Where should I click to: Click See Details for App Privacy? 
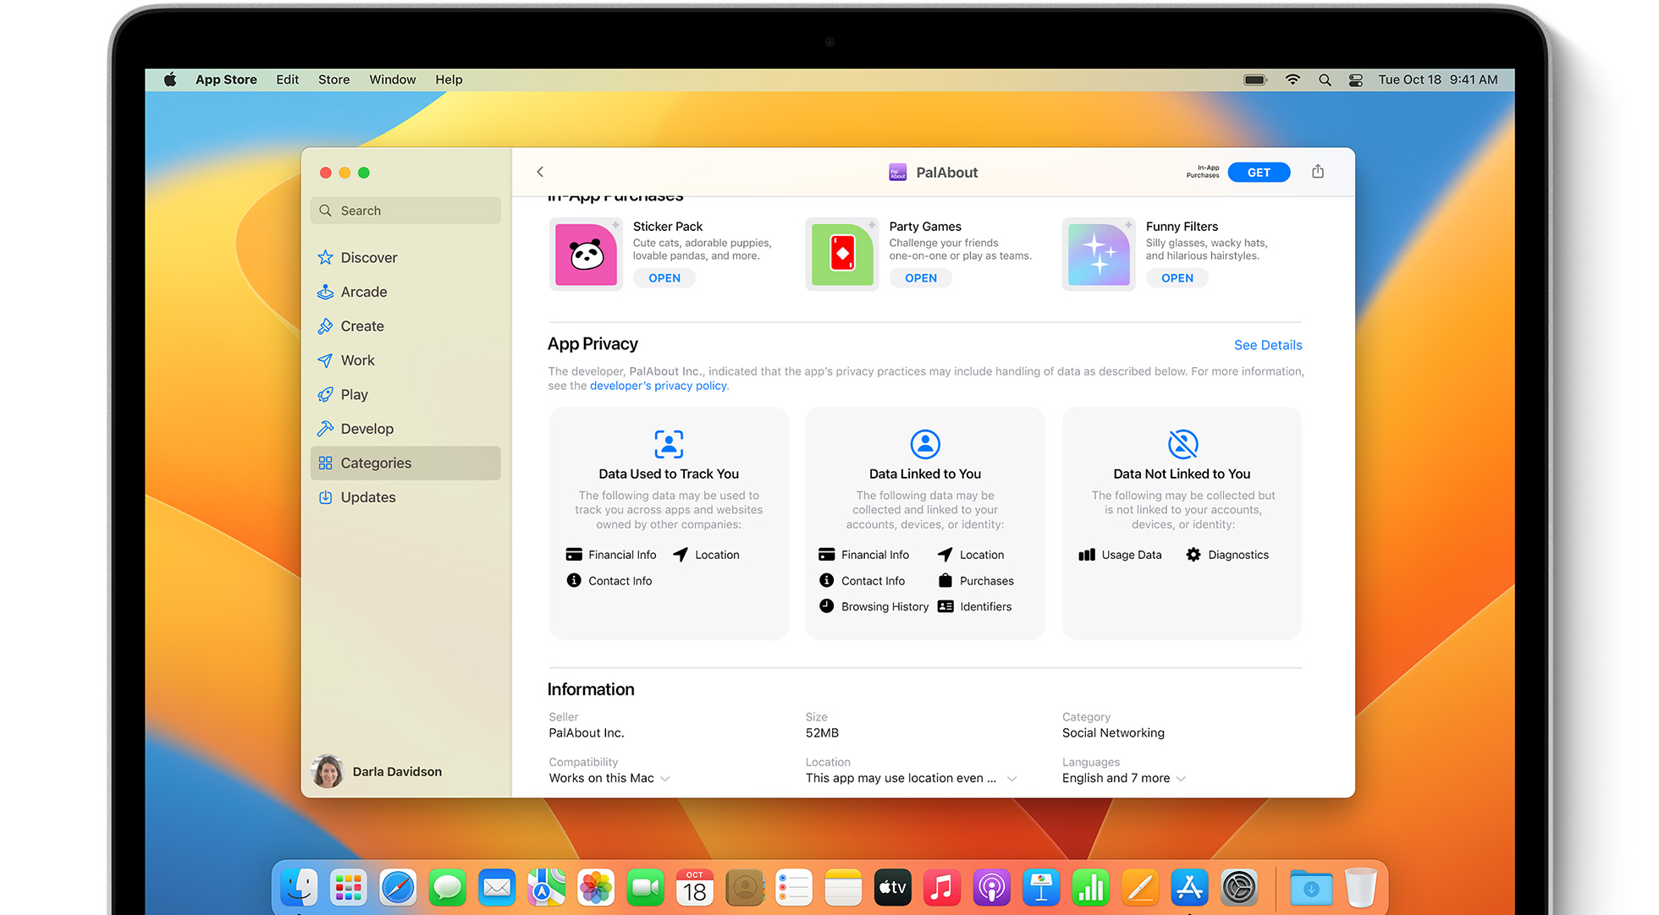(x=1267, y=345)
